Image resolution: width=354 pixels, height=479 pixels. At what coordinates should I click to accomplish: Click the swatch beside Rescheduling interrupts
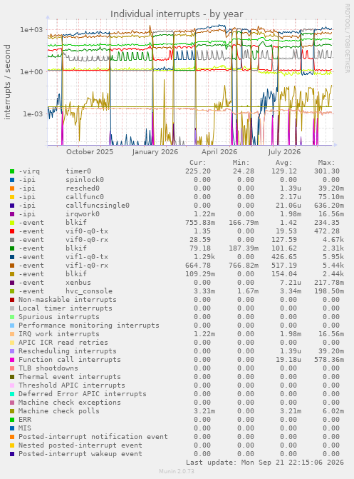(12, 351)
